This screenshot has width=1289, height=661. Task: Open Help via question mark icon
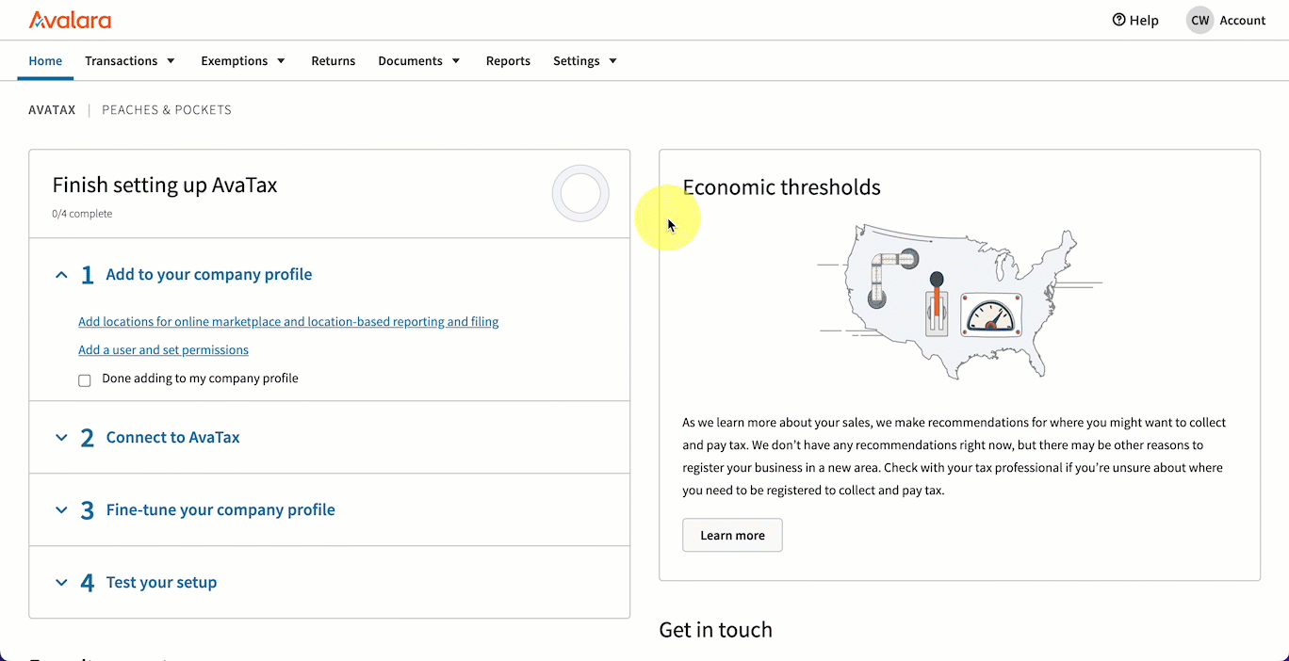1119,20
